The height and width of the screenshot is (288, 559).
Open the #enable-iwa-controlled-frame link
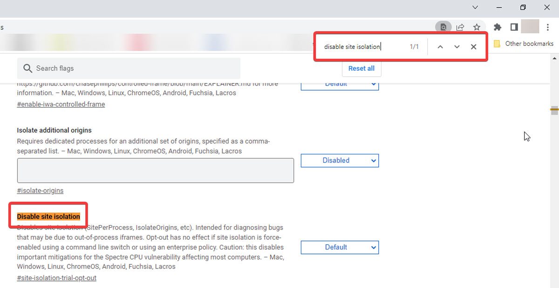point(61,104)
